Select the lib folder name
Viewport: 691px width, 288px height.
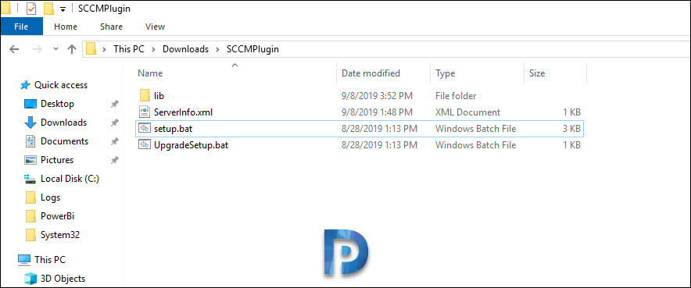coord(159,95)
